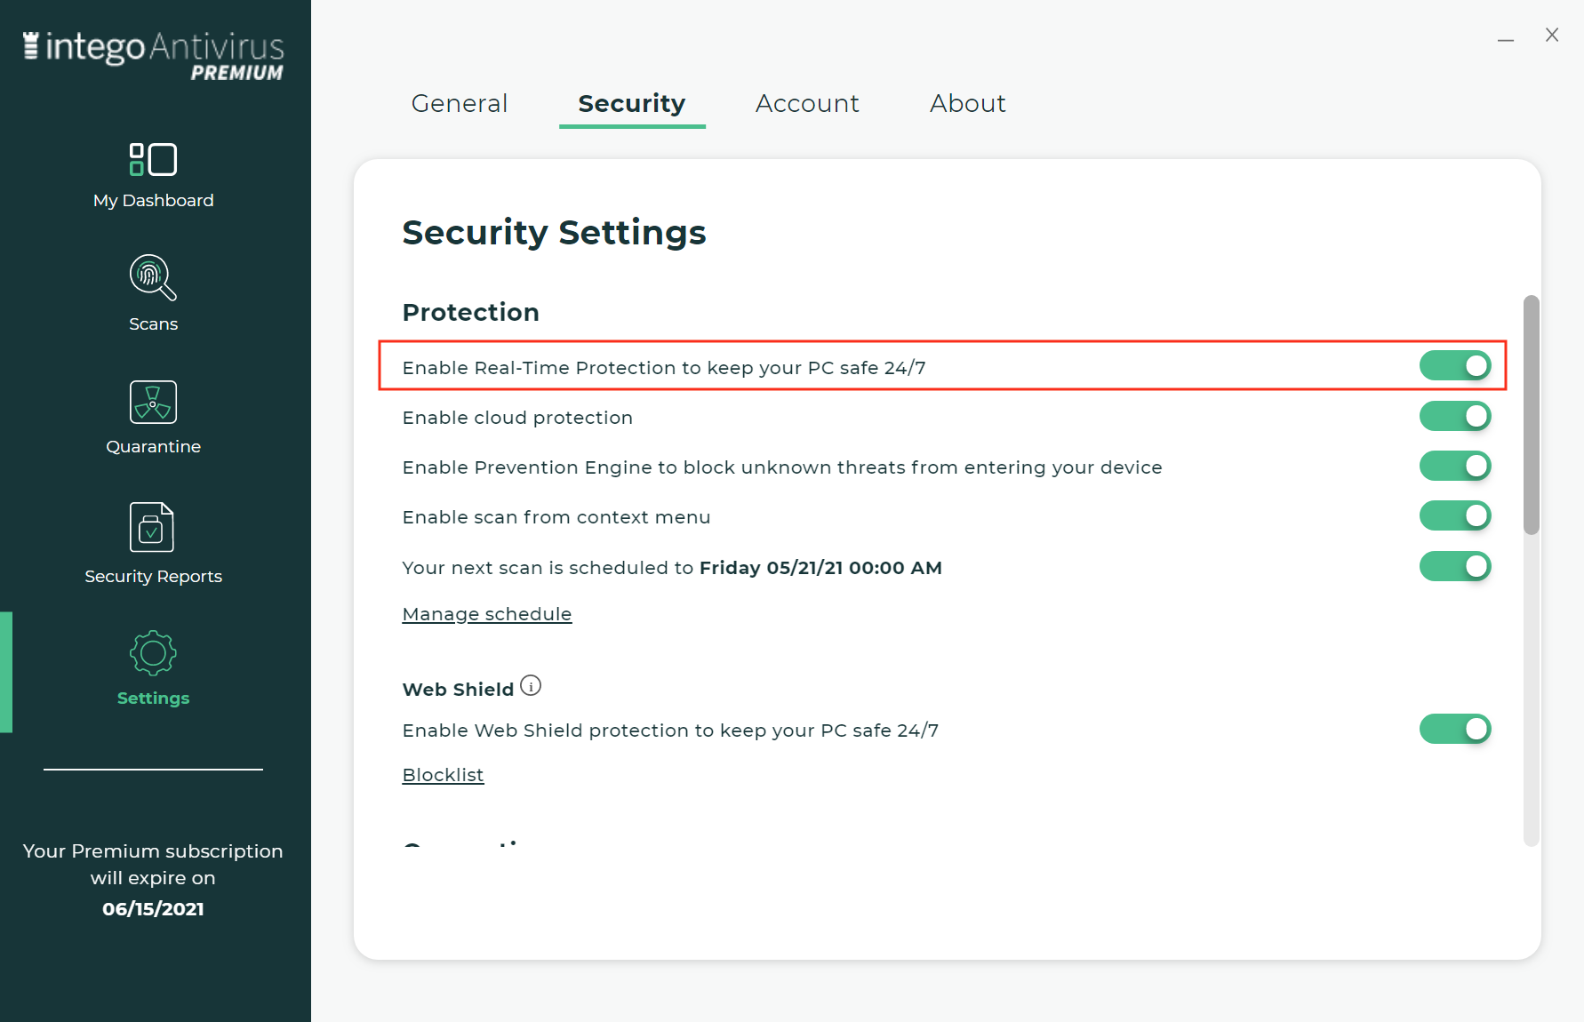Click the Intego Antivirus Premium logo
This screenshot has height=1022, width=1584.
154,55
